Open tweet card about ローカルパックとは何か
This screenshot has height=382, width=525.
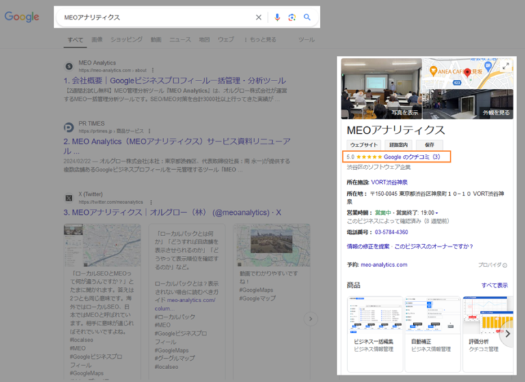[187, 302]
